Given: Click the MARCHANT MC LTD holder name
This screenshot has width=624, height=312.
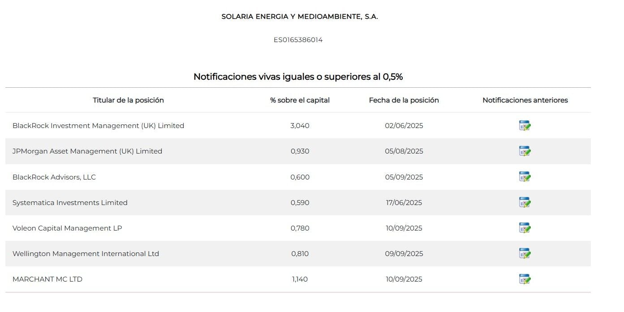Looking at the screenshot, I should 47,279.
